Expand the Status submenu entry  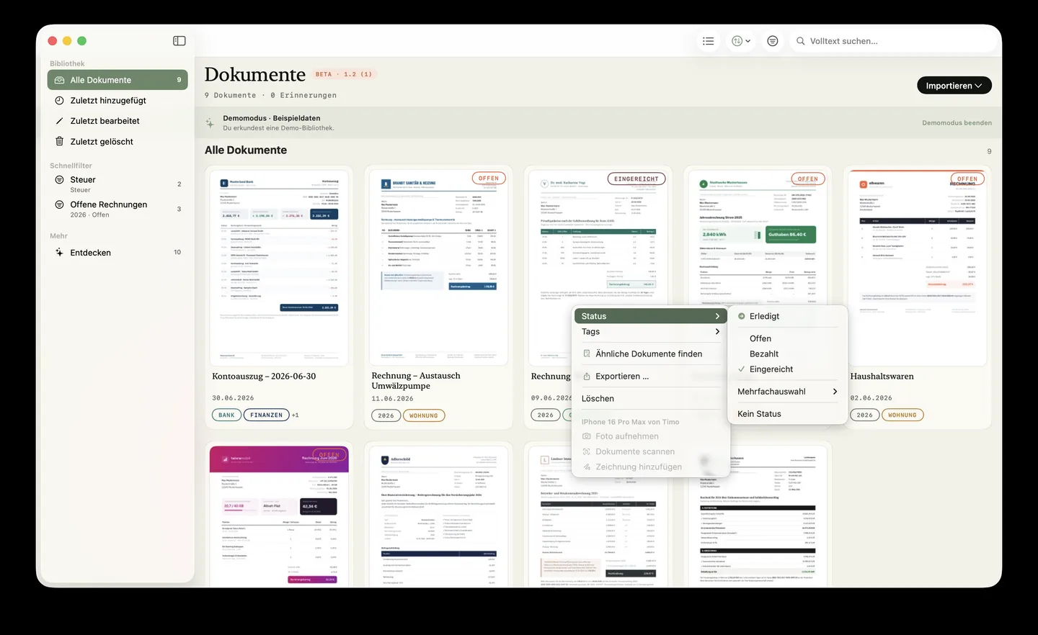pyautogui.click(x=650, y=316)
